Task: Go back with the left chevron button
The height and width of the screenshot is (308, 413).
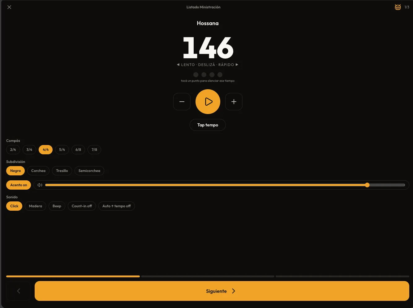Action: coord(19,291)
